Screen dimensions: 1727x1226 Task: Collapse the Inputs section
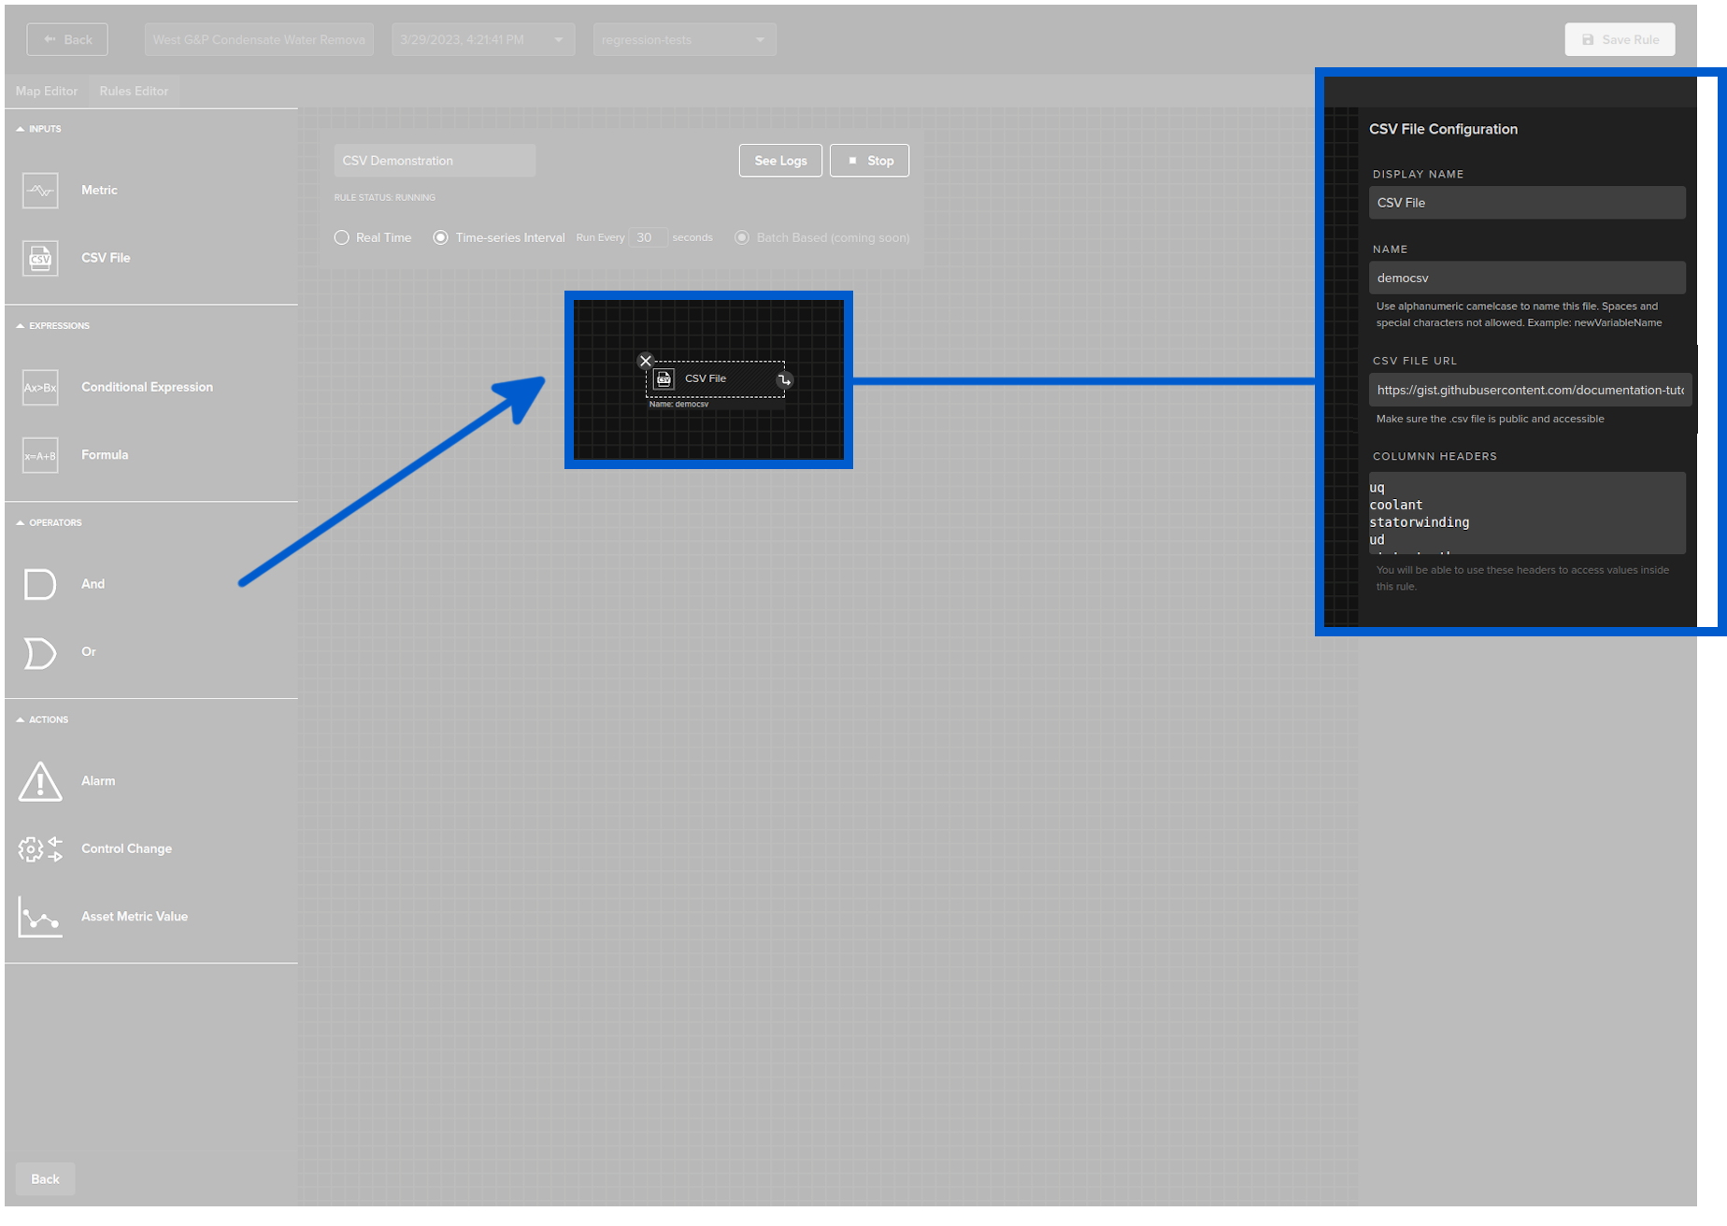(21, 129)
